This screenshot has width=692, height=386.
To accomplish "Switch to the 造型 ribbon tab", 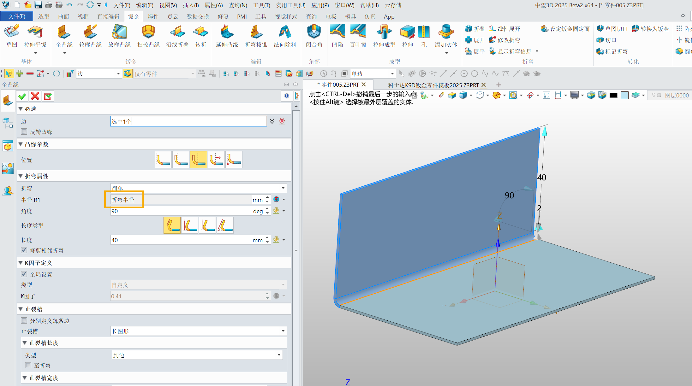I will [44, 16].
